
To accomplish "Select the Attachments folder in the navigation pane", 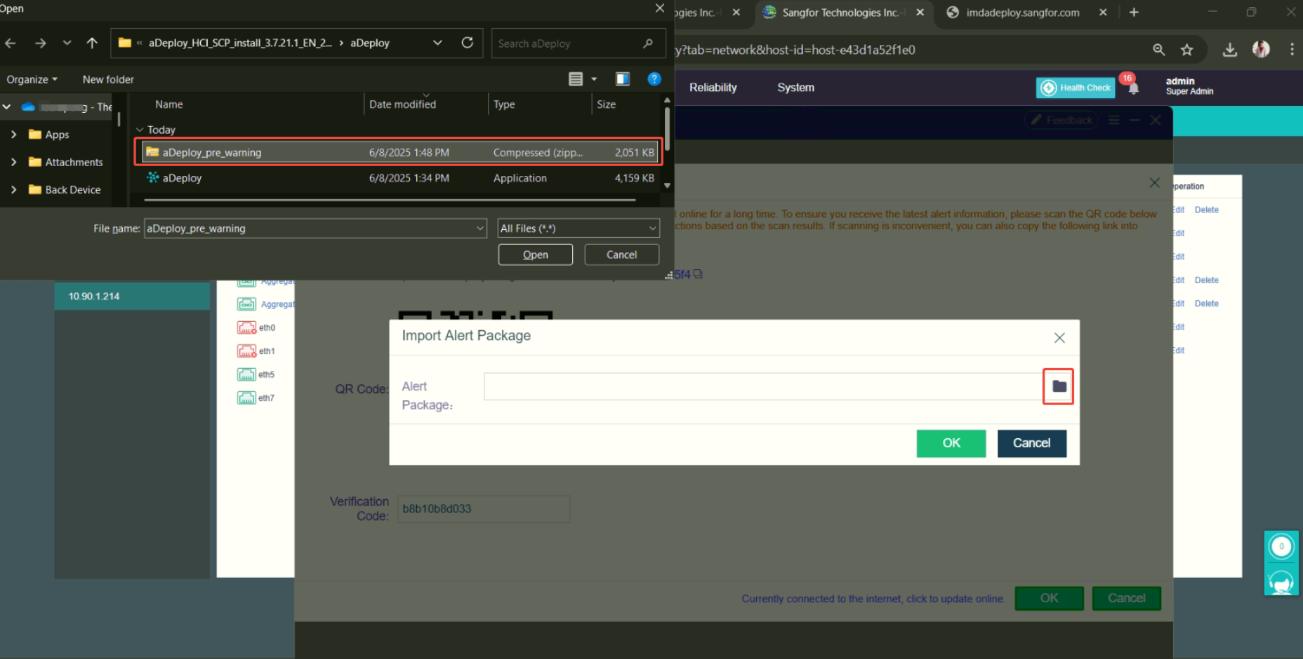I will click(x=66, y=162).
